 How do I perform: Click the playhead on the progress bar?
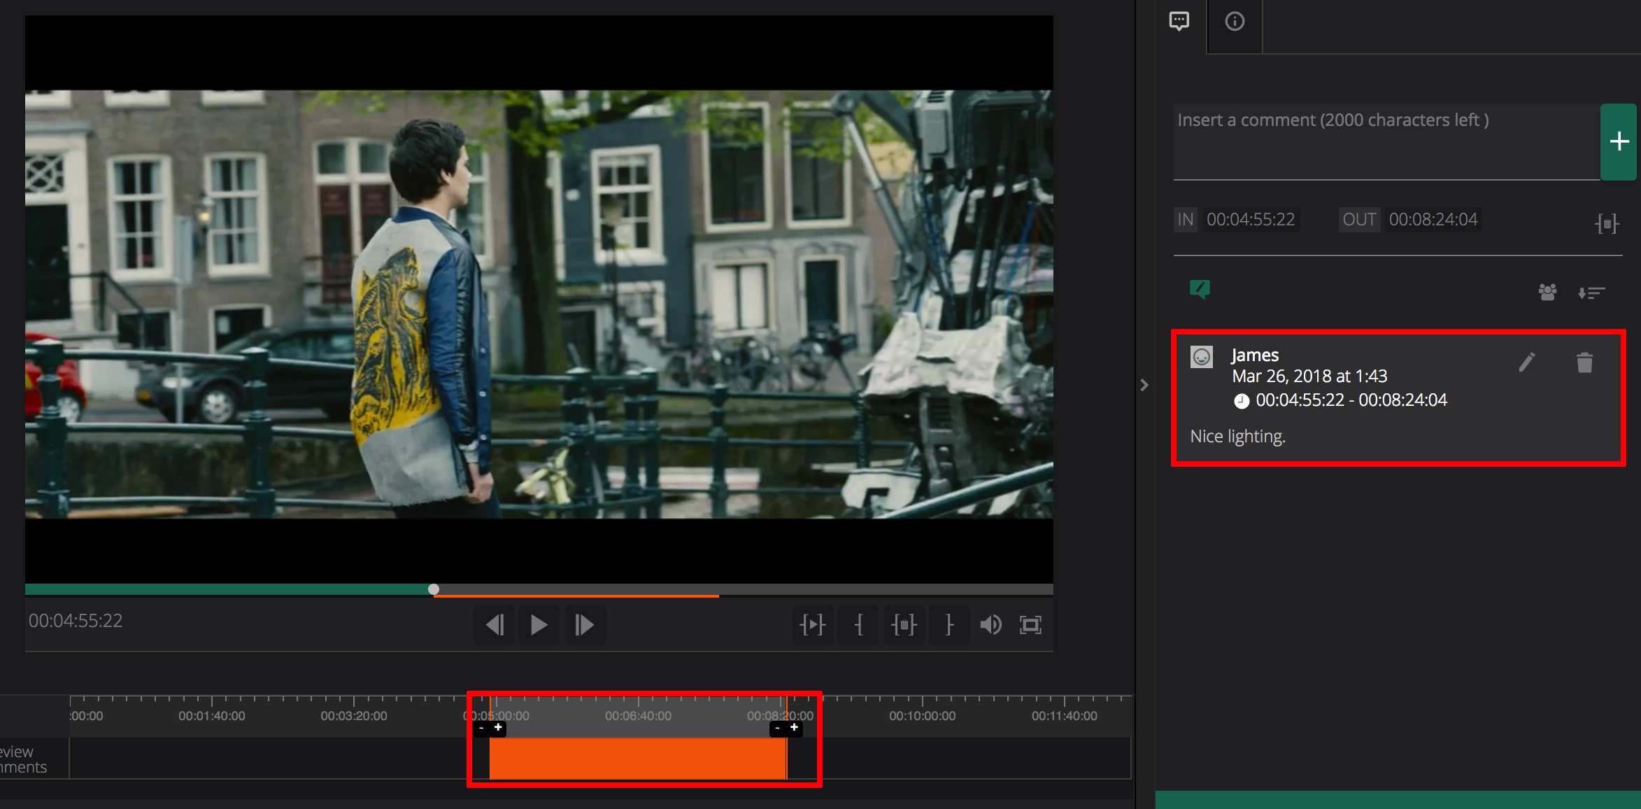434,589
